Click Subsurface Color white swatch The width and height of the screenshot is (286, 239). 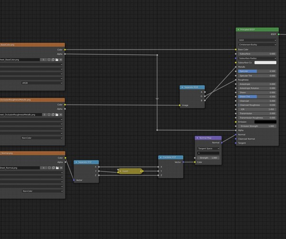pyautogui.click(x=266, y=63)
